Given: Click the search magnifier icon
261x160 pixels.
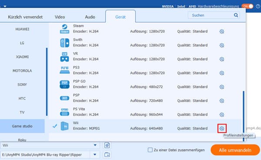Looking at the screenshot, I should [236, 15].
